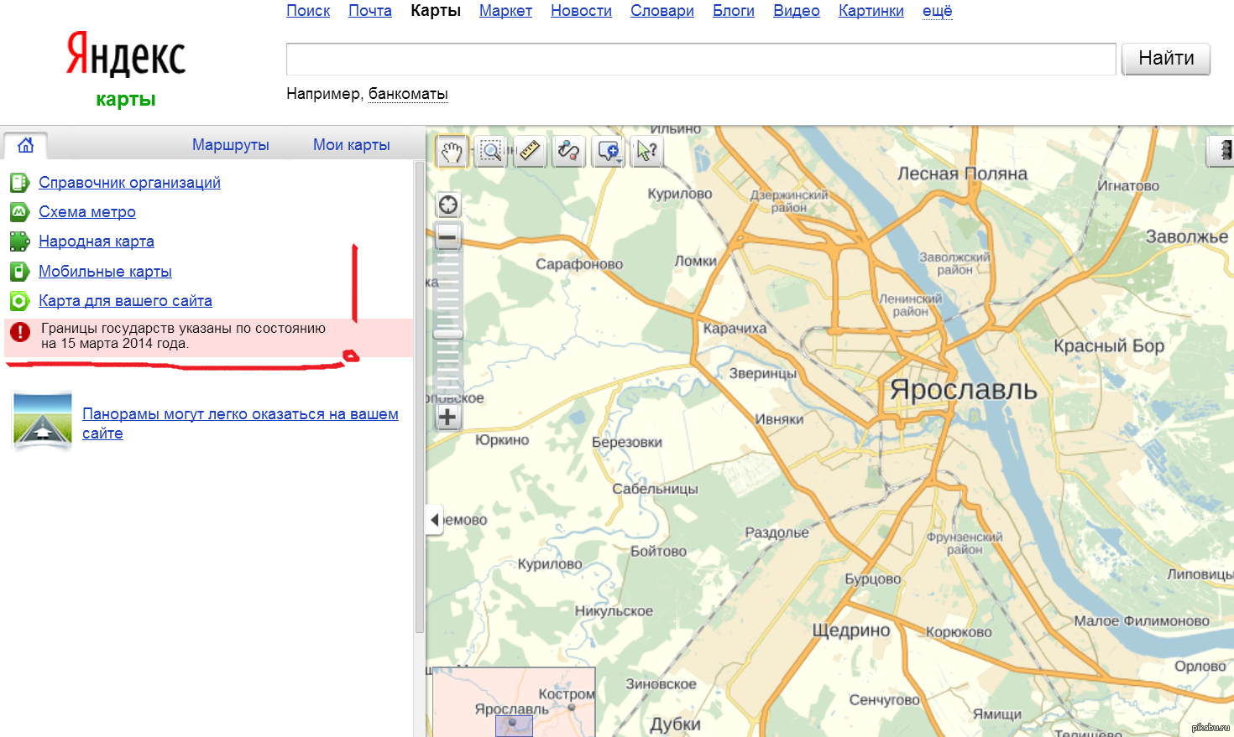Click the Мобильные карты icon
Image resolution: width=1234 pixels, height=737 pixels.
tap(19, 272)
